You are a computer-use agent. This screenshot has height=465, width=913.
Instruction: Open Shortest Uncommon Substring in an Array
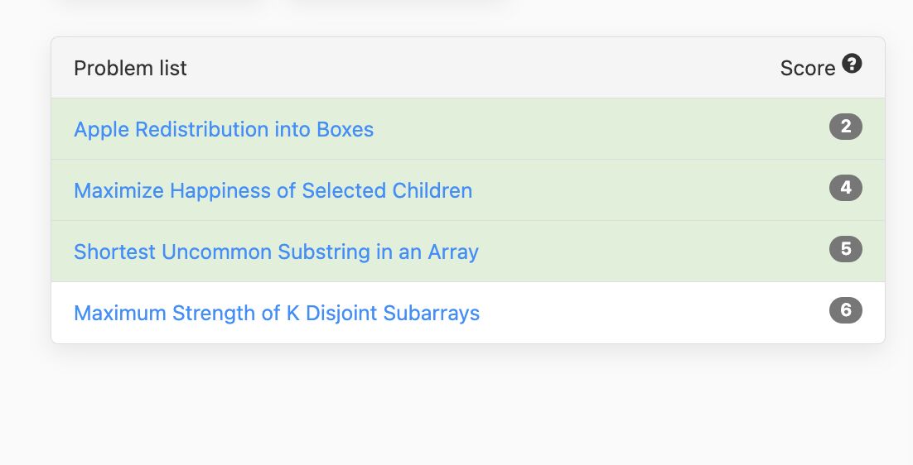(x=276, y=252)
